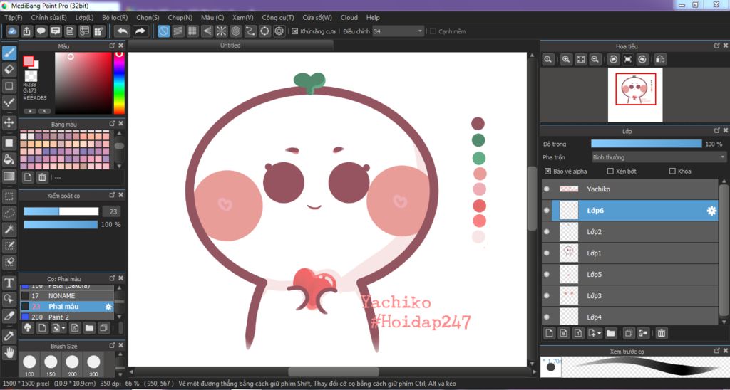Open the Chỉnh sửa(E) menu
730x390 pixels.
coord(48,17)
